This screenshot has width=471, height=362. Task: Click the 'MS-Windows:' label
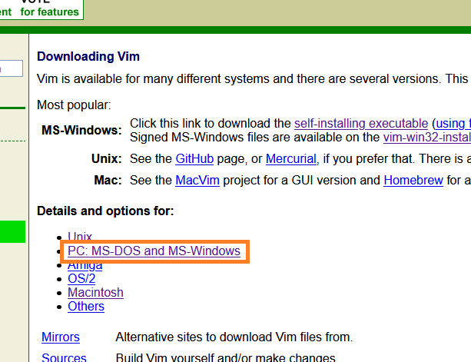click(x=81, y=130)
